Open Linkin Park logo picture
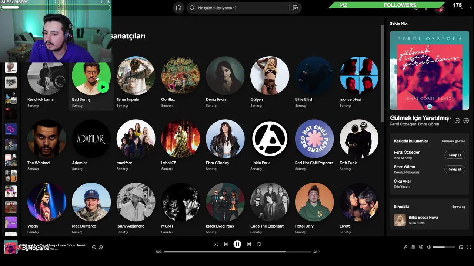This screenshot has width=474, height=266. point(270,139)
